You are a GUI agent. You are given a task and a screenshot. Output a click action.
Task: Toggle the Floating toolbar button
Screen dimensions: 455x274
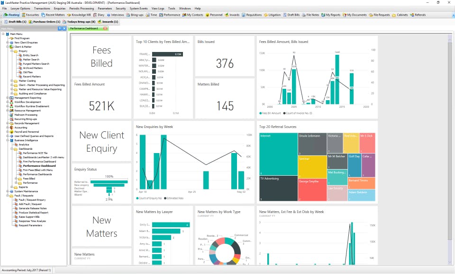coord(11,15)
